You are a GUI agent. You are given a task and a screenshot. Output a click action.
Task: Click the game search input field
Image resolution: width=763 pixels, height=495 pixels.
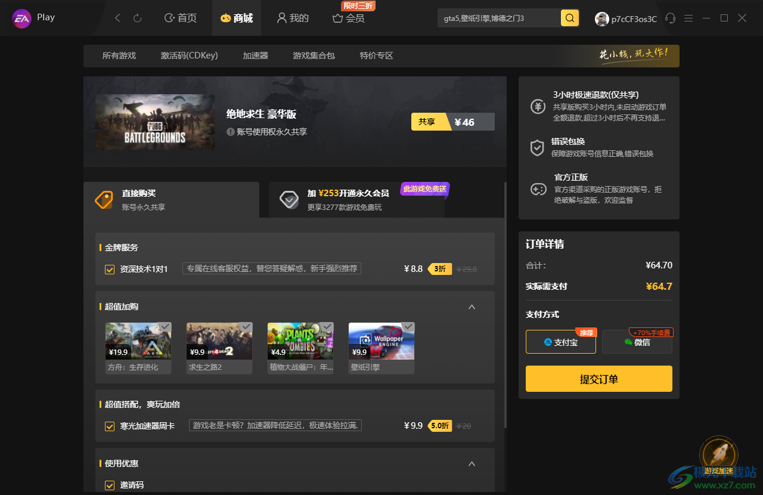pos(500,18)
